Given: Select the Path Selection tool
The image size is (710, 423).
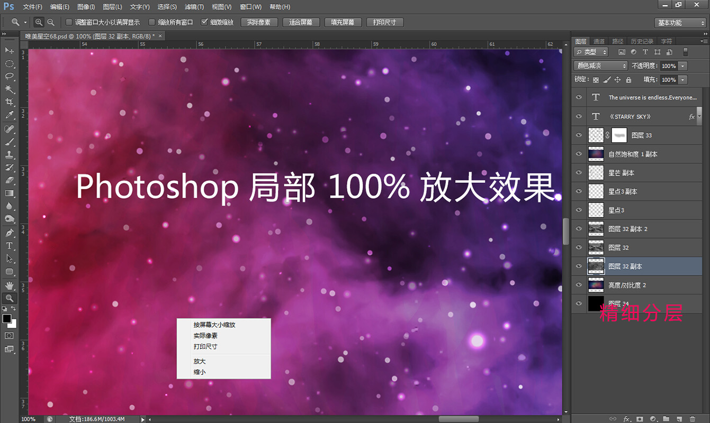Looking at the screenshot, I should coord(10,259).
